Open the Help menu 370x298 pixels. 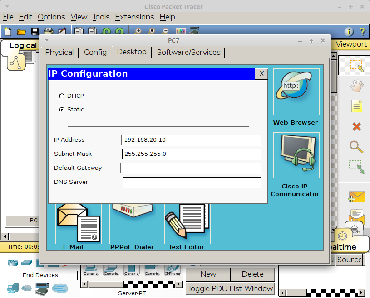tap(168, 17)
